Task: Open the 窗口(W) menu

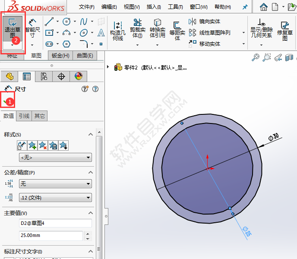Action: click(199, 7)
